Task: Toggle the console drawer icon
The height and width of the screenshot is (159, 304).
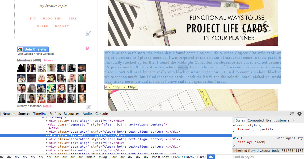Action: coord(292,114)
